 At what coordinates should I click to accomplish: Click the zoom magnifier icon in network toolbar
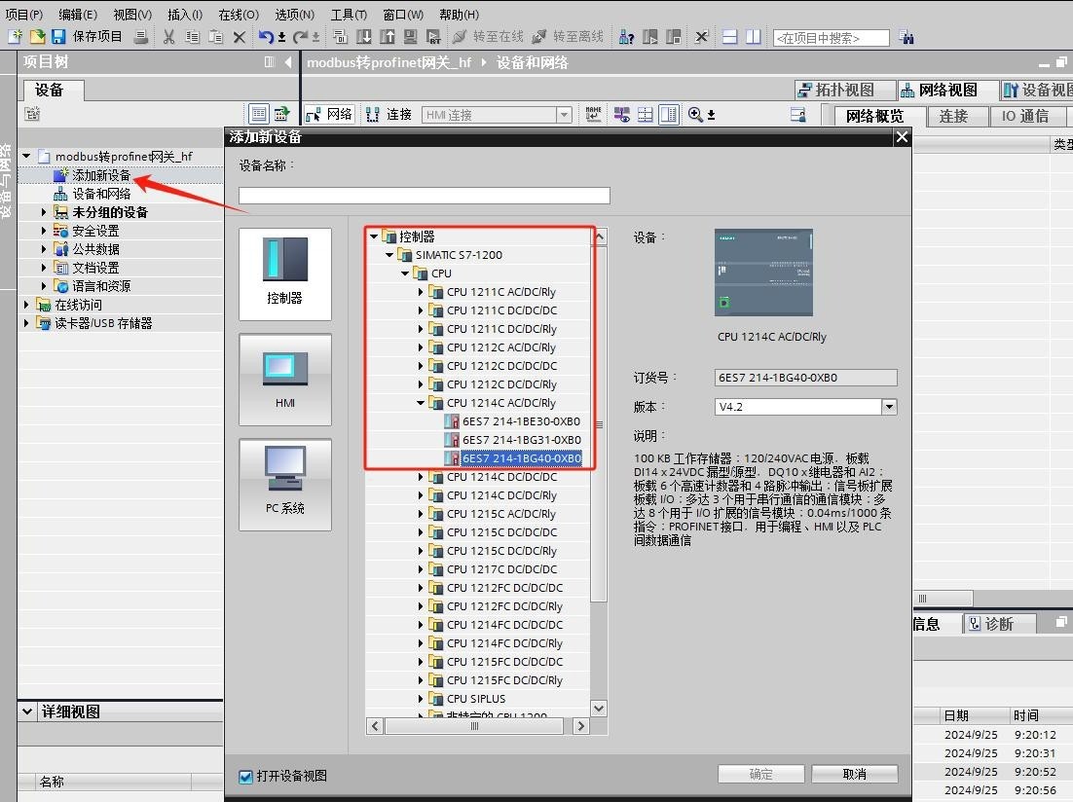tap(695, 114)
